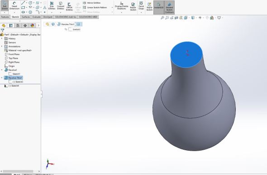Collapse the Revolve1 feature node

tap(2, 70)
